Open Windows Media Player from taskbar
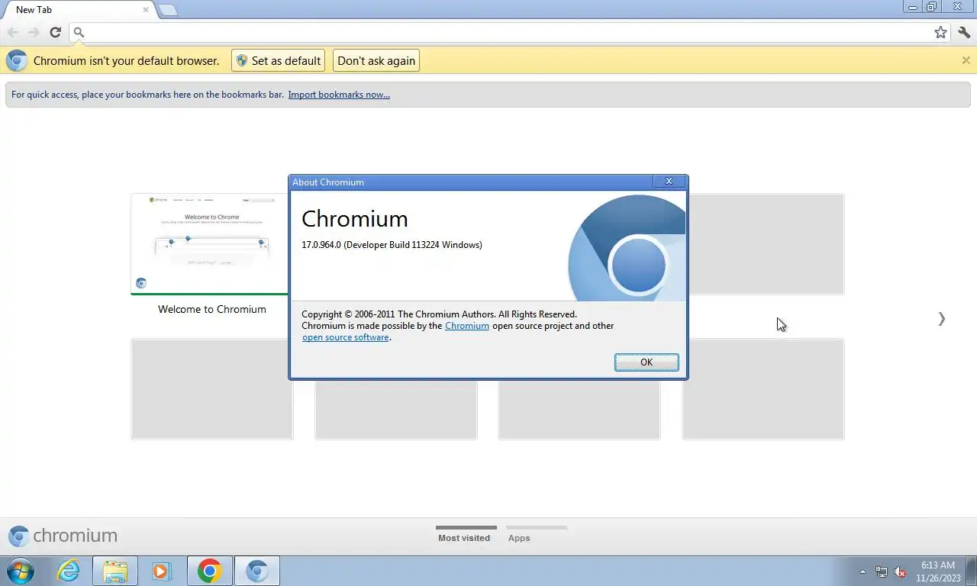This screenshot has width=977, height=586. (162, 571)
